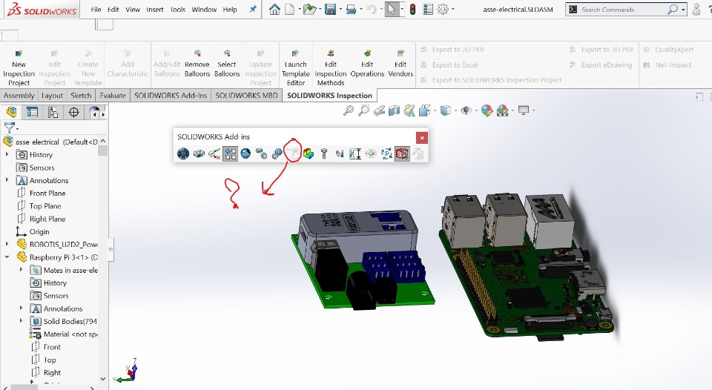Screen dimensions: 712x390
Task: Click Edit Operations button
Action: click(367, 63)
